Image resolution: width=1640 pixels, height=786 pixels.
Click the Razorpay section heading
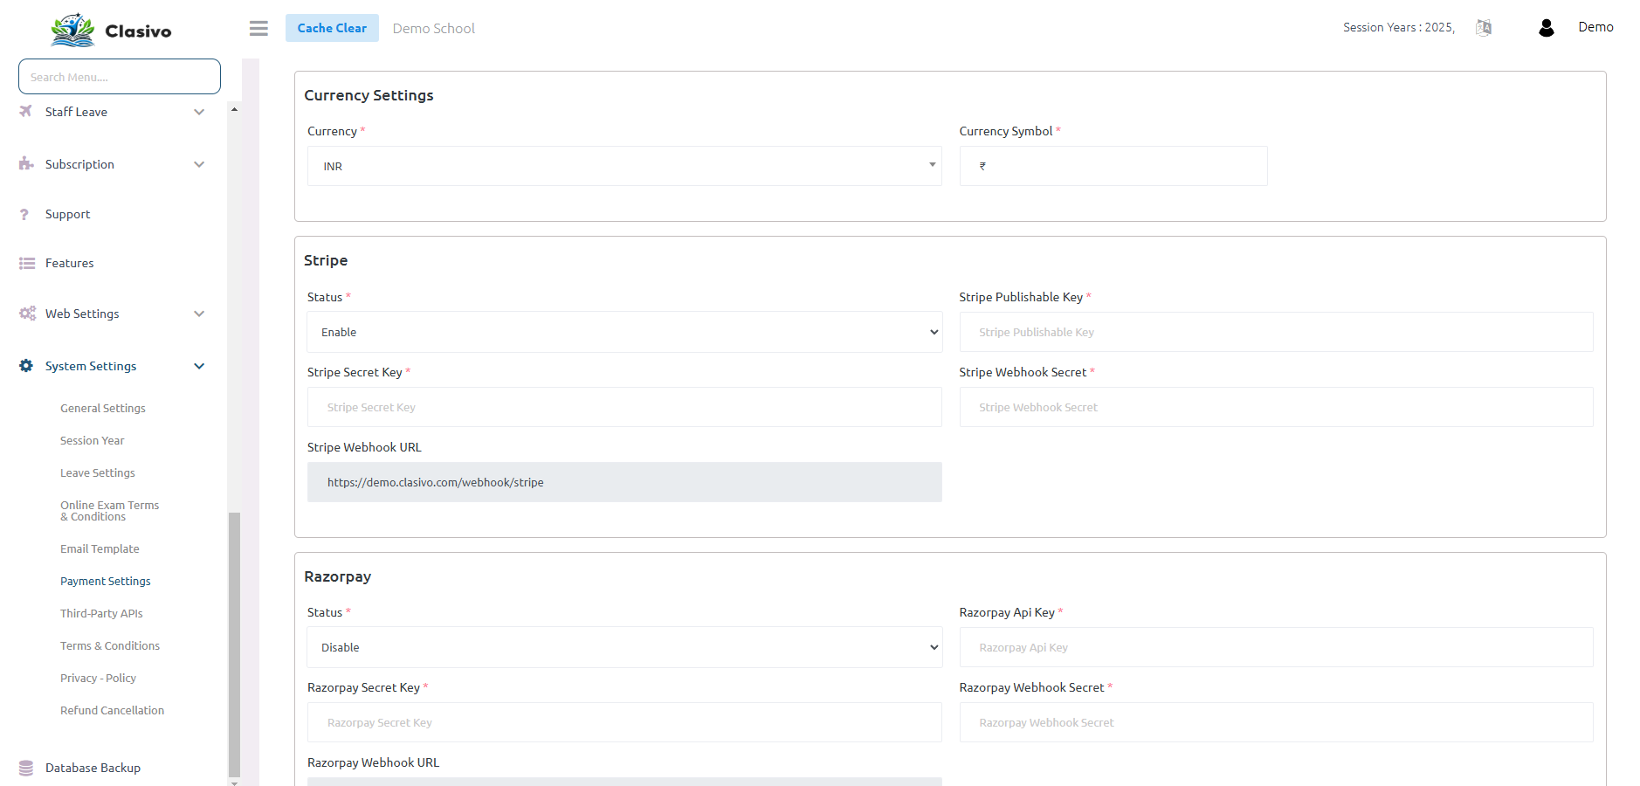337,576
